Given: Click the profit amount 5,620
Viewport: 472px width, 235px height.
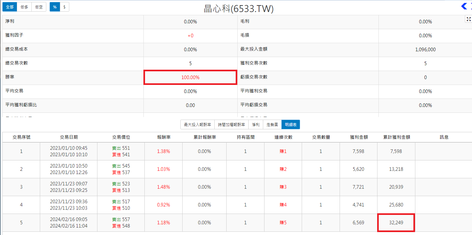Looking at the screenshot, I should pos(359,169).
